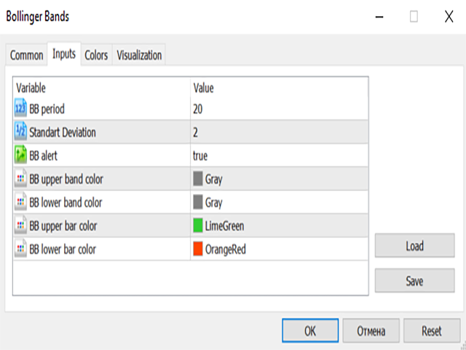Click the OrangeRed color swatch

[198, 249]
